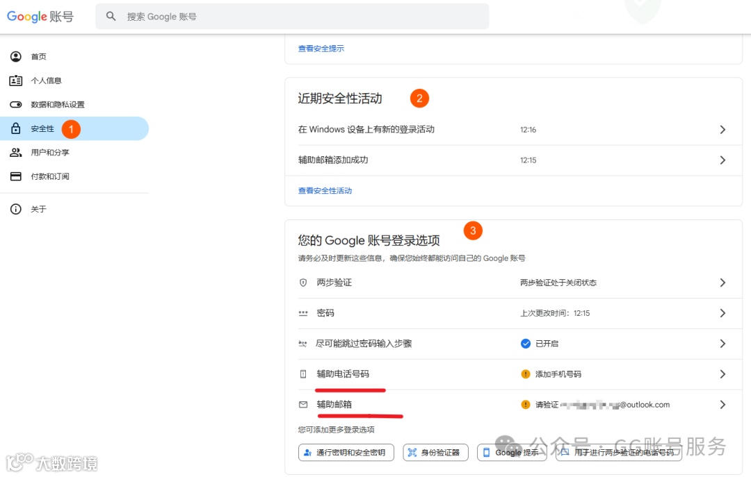Click the 通行密钥和安全密钥 button
The image size is (751, 477).
point(346,453)
